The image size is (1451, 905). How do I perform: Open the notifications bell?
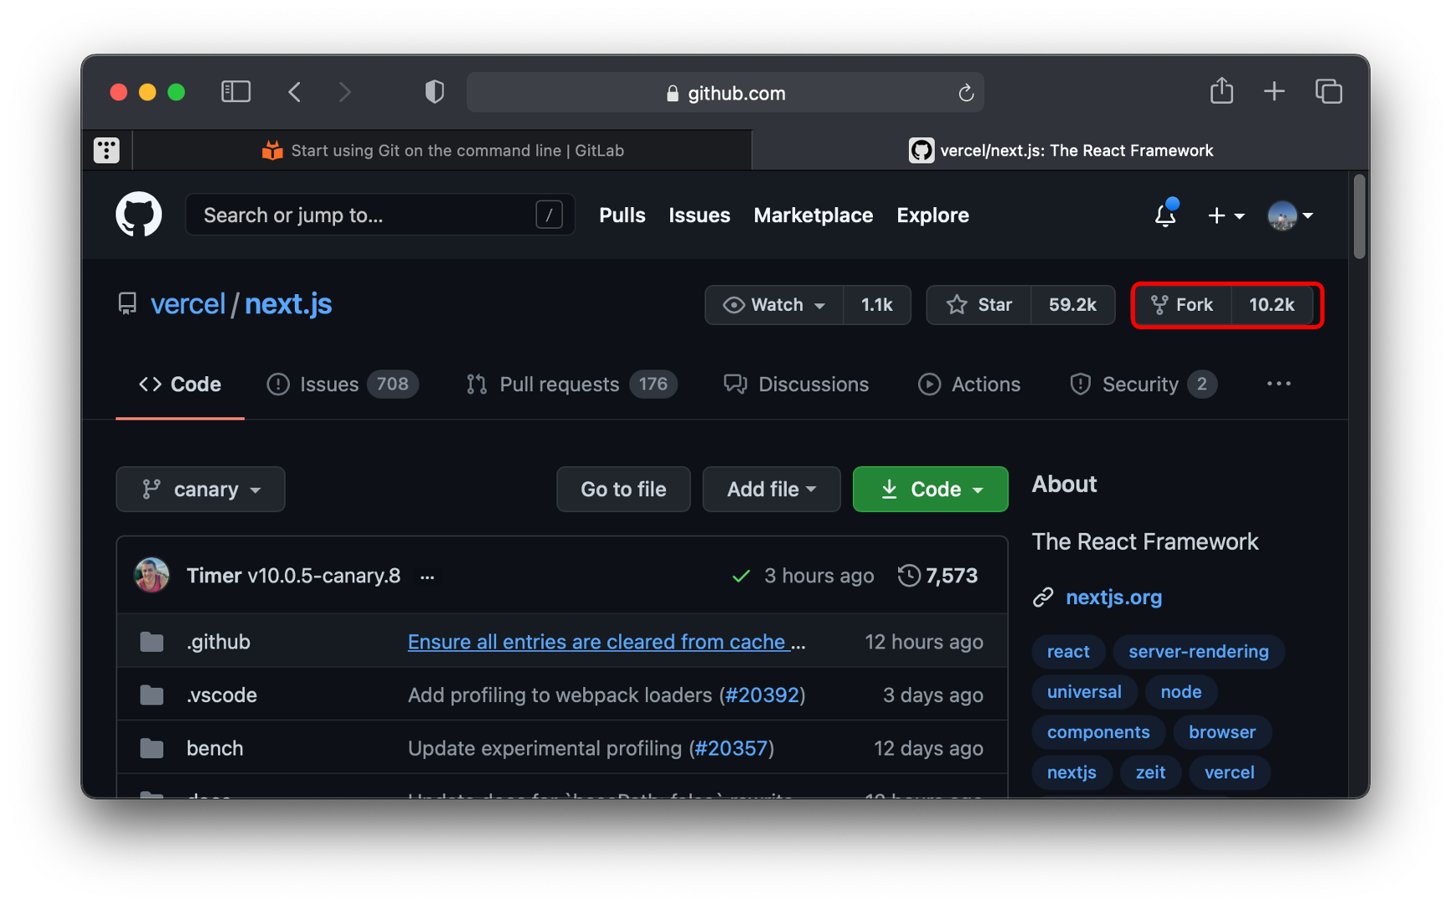1165,215
